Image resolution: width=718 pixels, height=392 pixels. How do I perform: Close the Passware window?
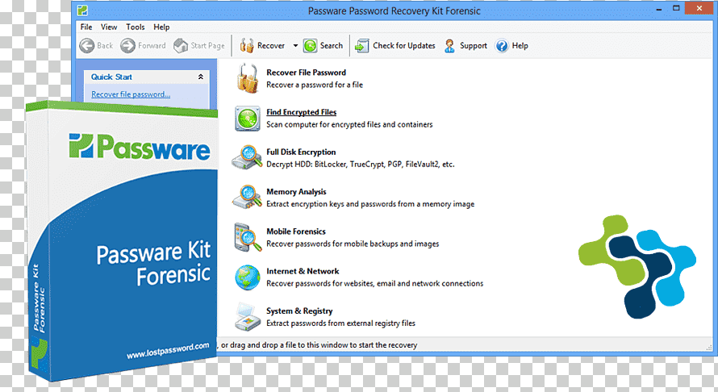tap(699, 8)
